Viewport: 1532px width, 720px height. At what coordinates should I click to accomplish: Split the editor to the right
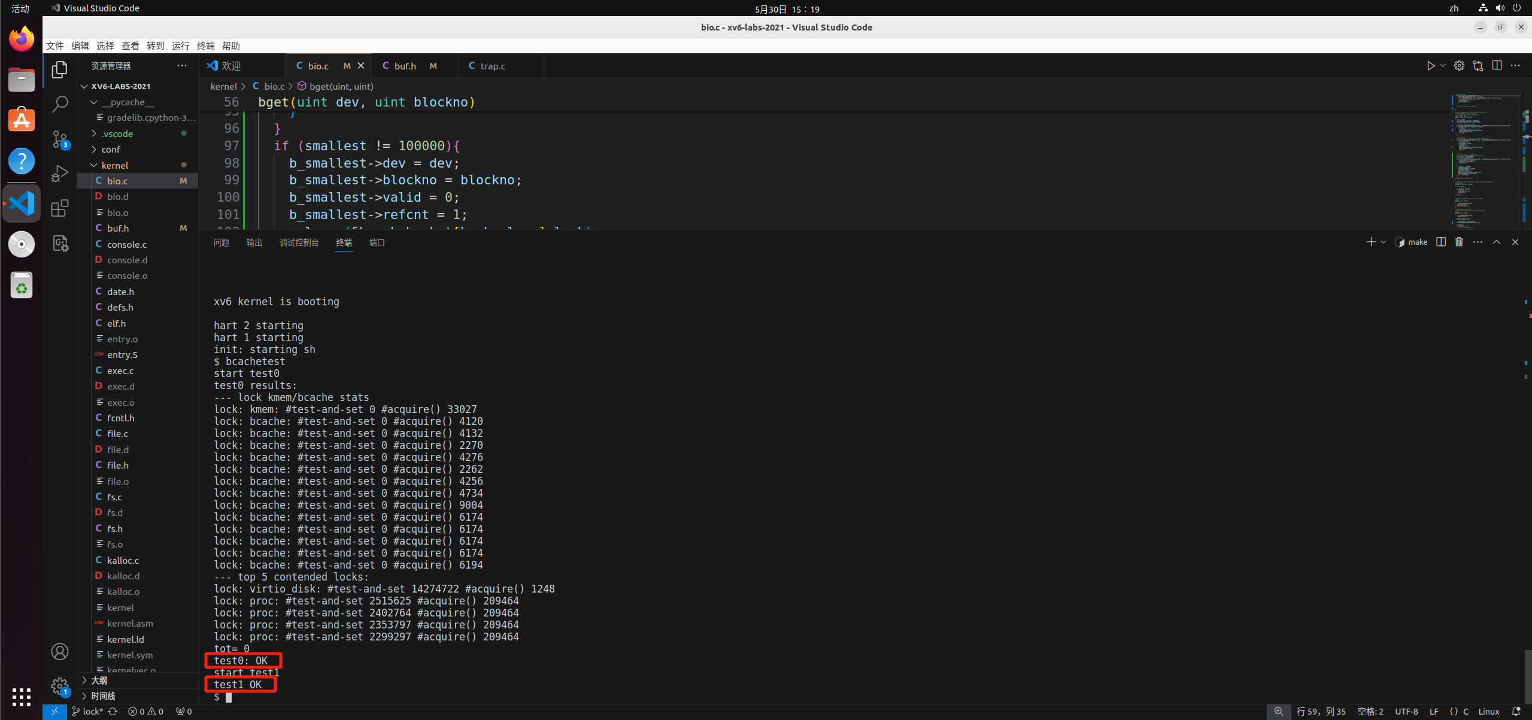[x=1497, y=66]
